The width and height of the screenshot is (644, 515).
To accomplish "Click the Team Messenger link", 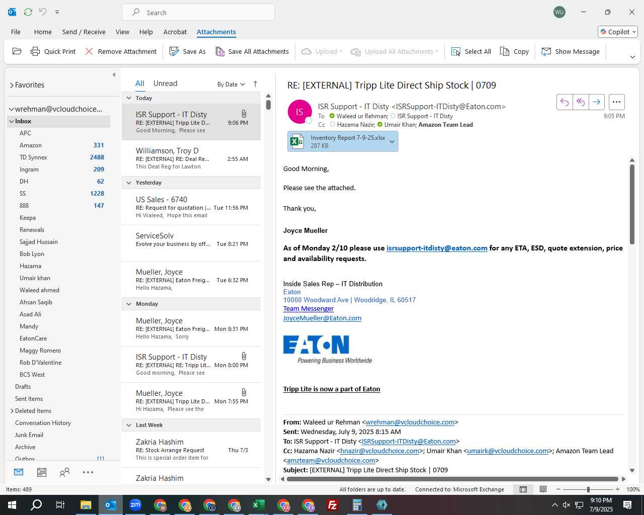I will [308, 309].
